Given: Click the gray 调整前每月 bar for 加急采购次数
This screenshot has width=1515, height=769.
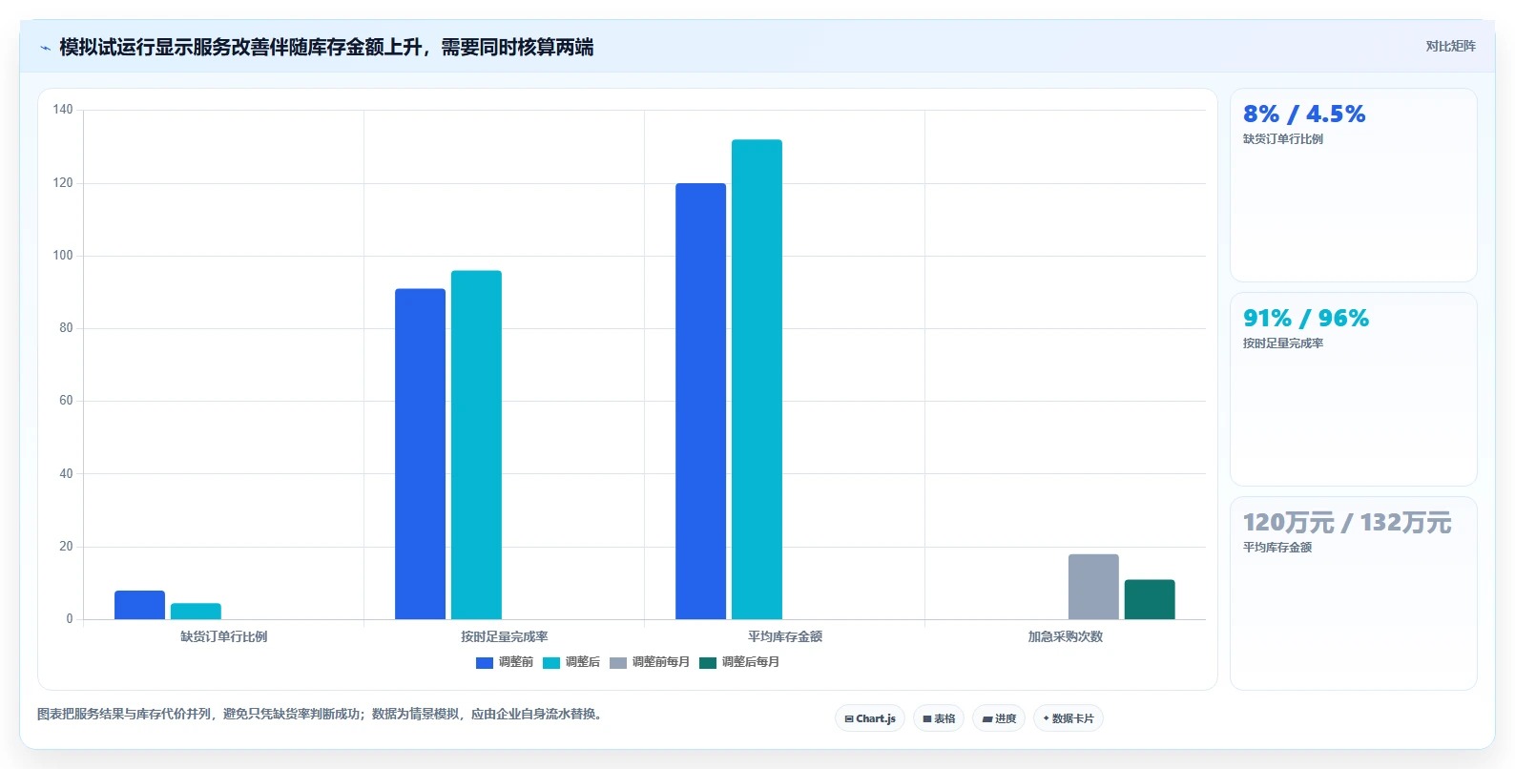Looking at the screenshot, I should click(x=1093, y=587).
